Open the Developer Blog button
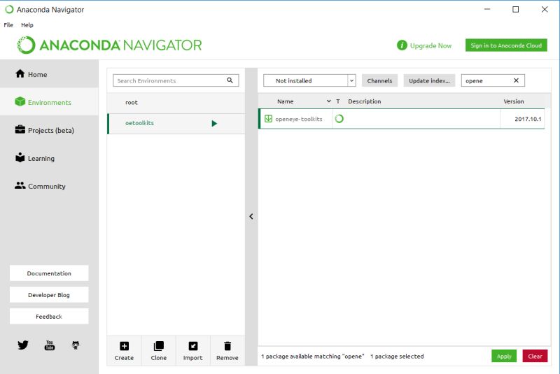This screenshot has width=560, height=374. pos(49,295)
